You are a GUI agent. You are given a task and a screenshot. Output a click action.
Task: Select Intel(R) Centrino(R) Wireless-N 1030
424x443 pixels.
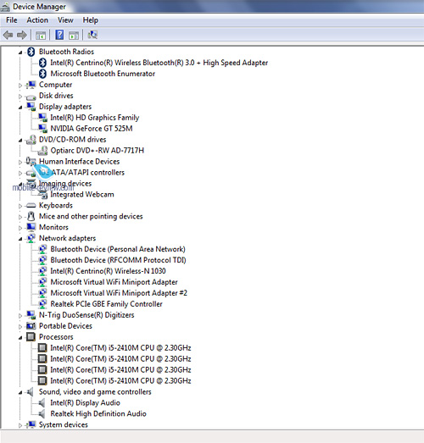pyautogui.click(x=108, y=271)
